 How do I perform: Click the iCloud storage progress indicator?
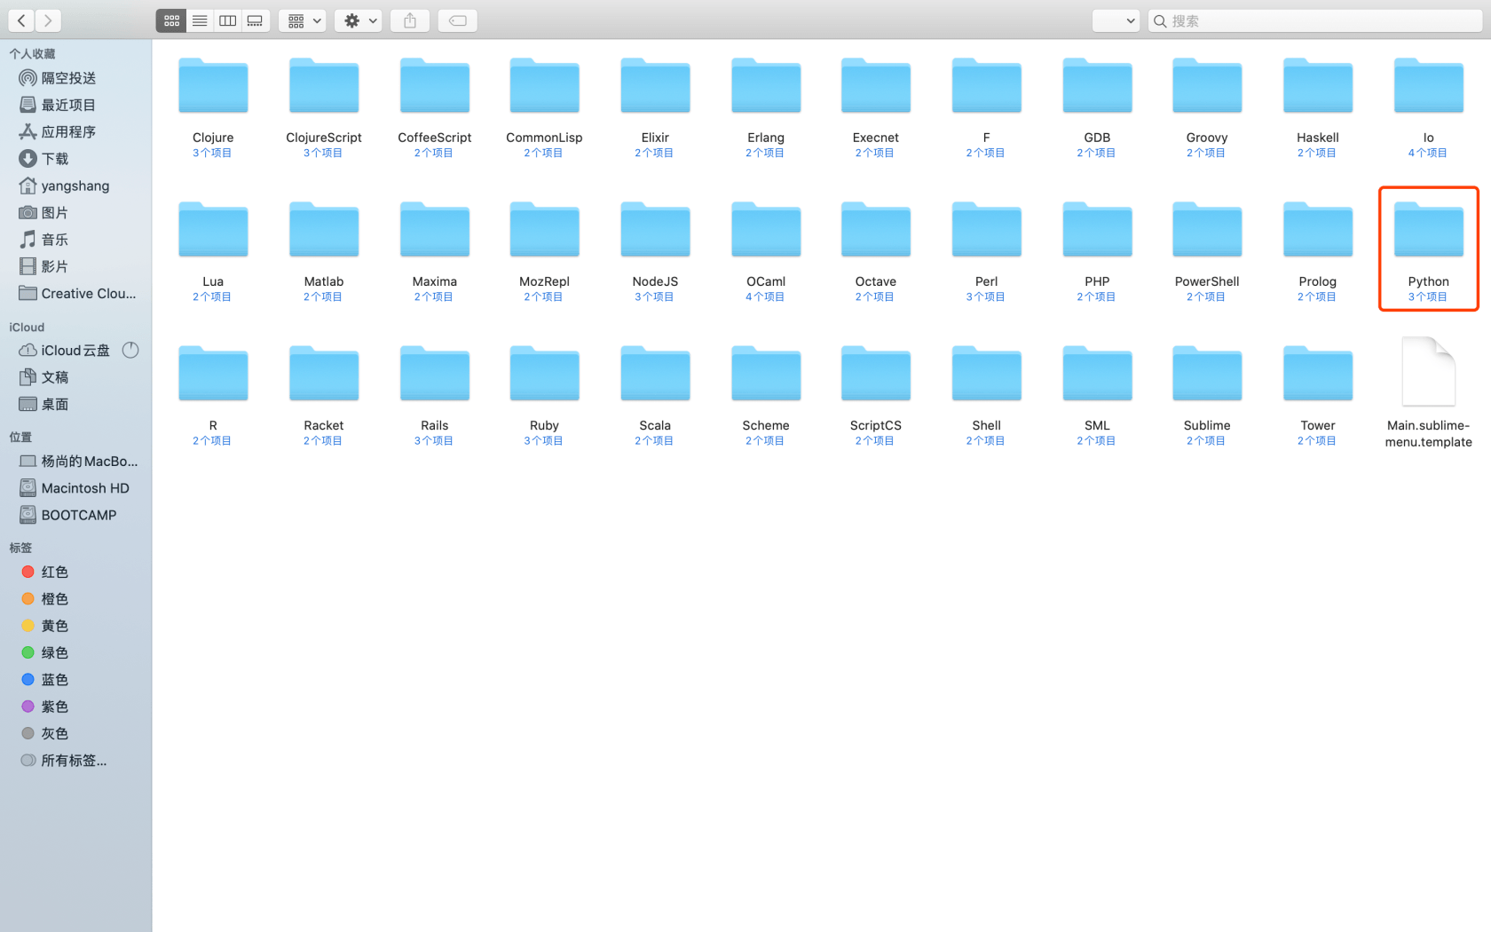coord(130,351)
